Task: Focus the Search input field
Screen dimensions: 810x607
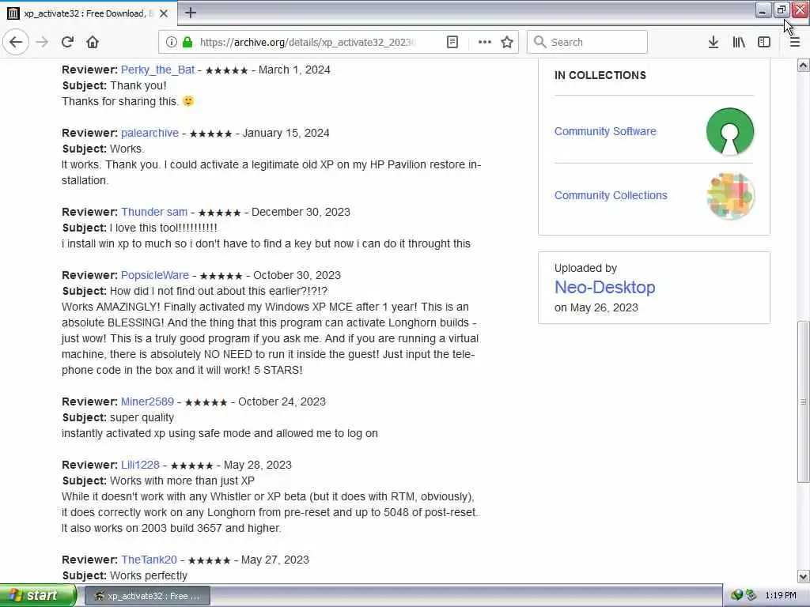Action: [588, 42]
